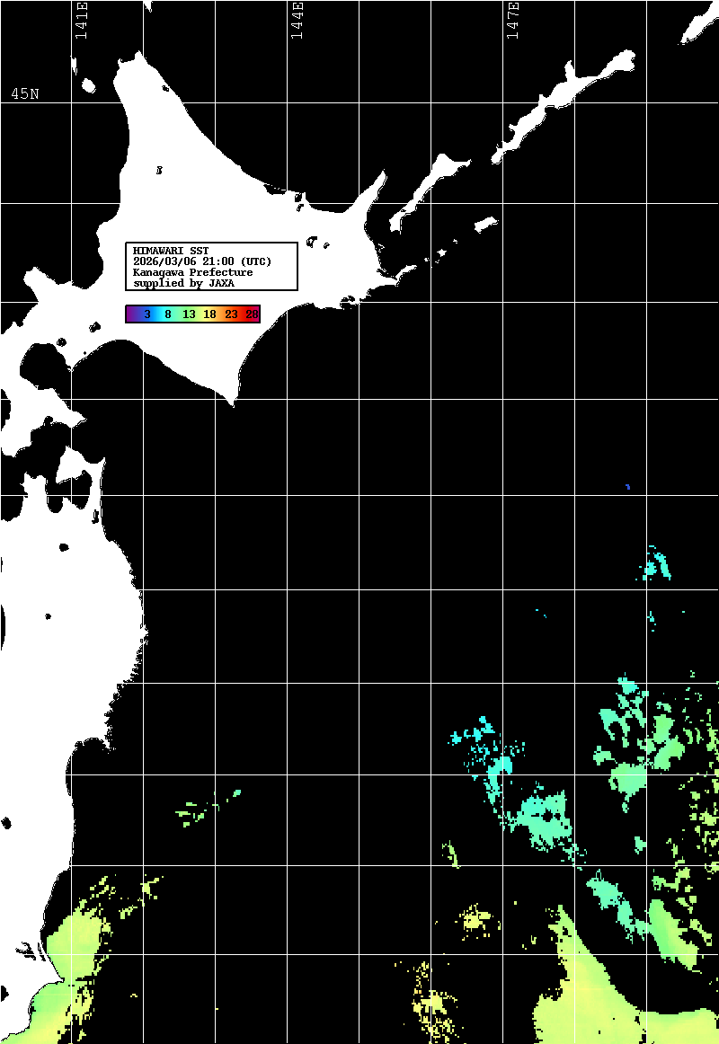Screen dimensions: 719x1044
Task: Click the Kanagawa Prefecture text line
Action: point(192,272)
